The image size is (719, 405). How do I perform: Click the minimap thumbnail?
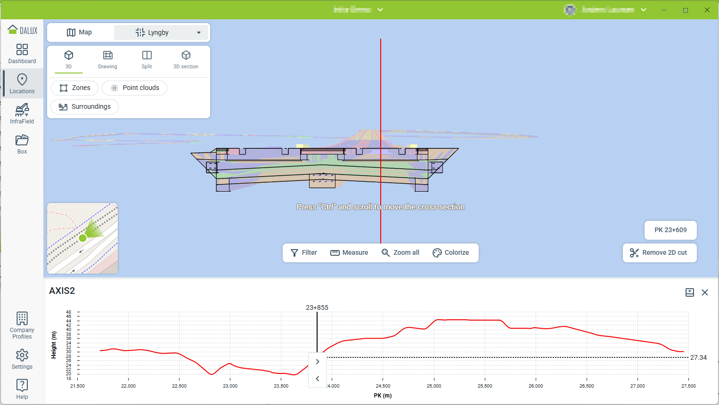[82, 238]
